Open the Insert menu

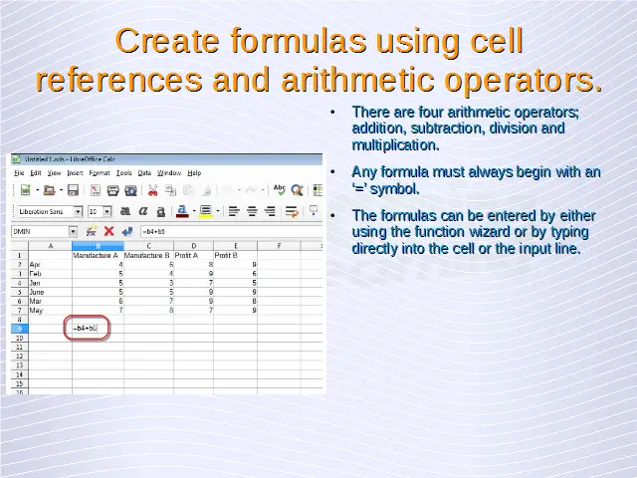76,172
